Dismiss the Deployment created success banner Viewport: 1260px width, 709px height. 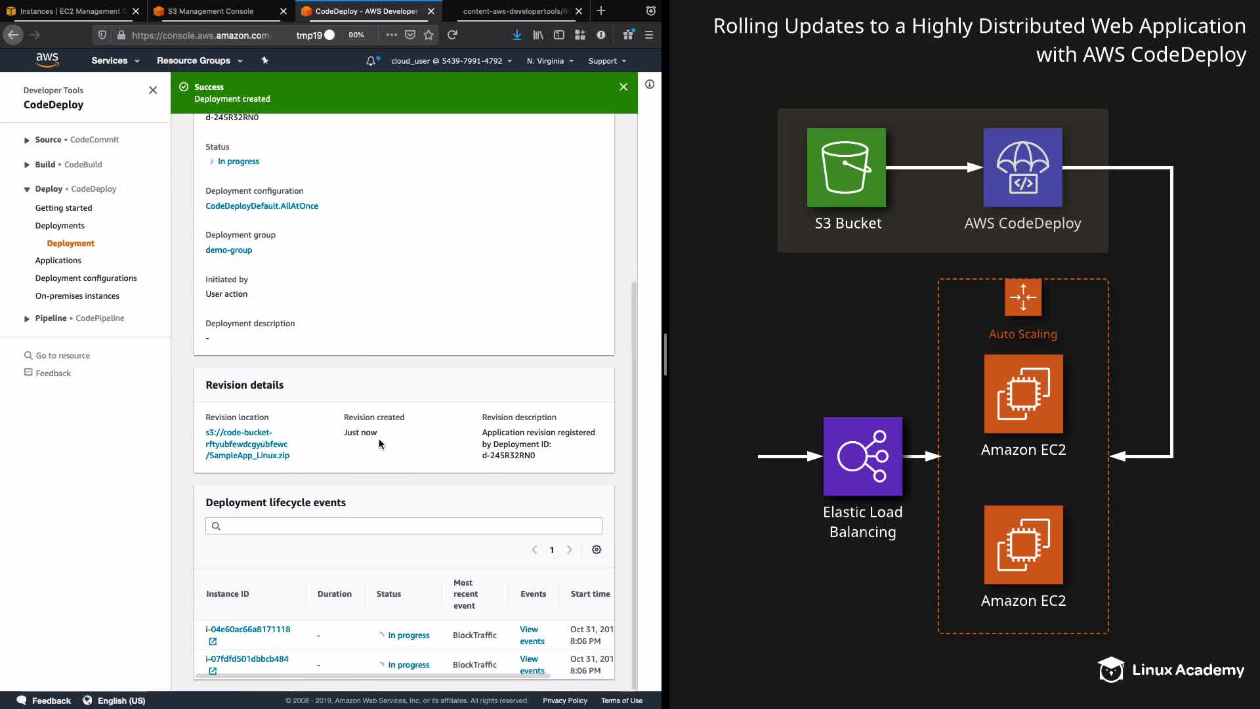coord(623,87)
